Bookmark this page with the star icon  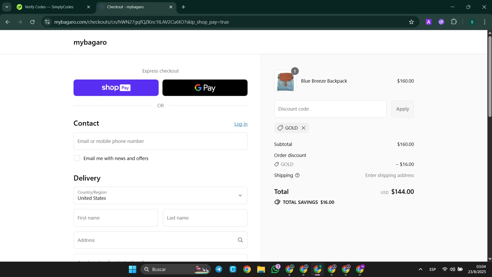tap(411, 22)
